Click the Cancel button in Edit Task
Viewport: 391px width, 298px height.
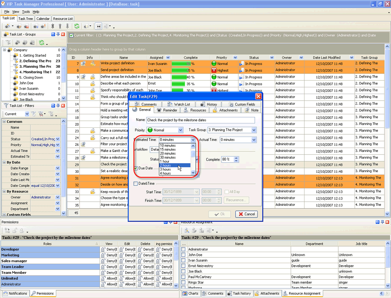click(x=247, y=214)
